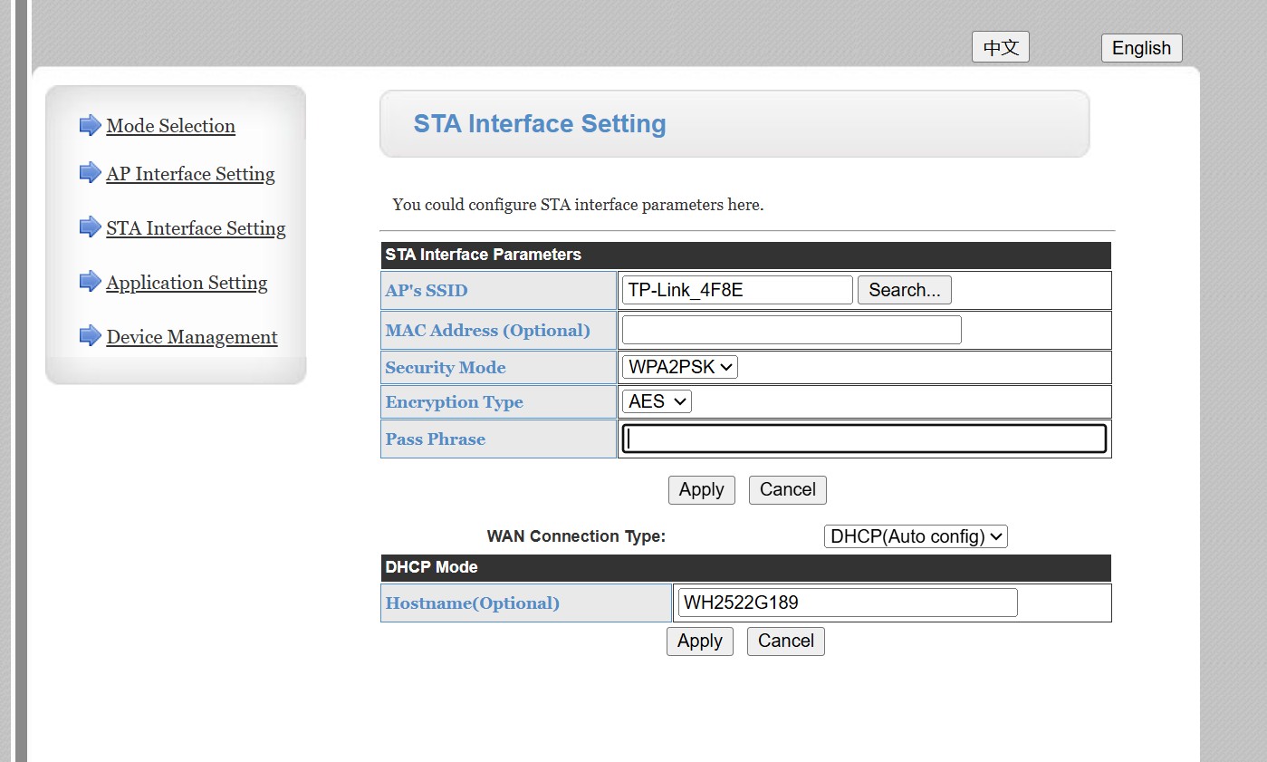
Task: Open the Security Mode dropdown
Action: [x=679, y=367]
